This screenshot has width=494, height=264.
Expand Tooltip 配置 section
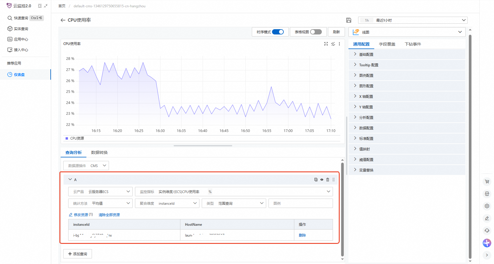[x=407, y=65]
